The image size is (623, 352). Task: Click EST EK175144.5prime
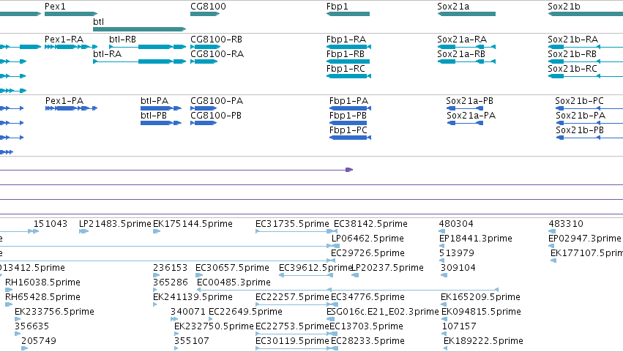tap(193, 224)
